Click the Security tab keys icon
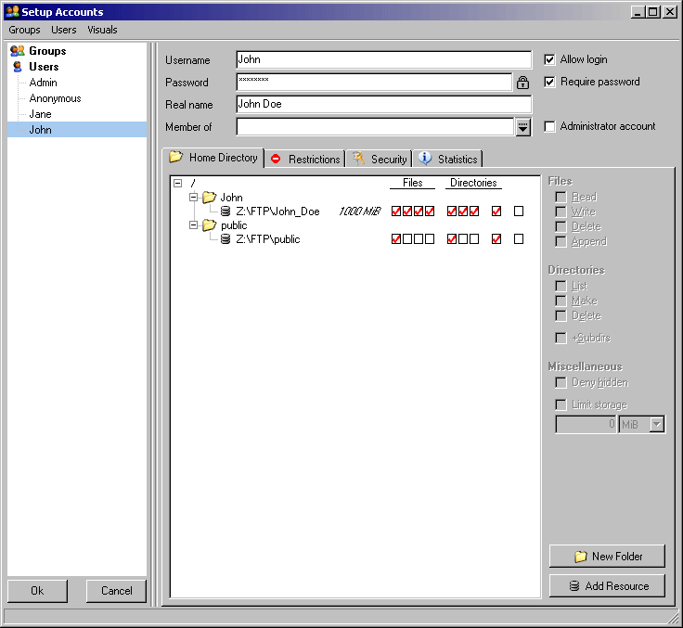 (358, 159)
